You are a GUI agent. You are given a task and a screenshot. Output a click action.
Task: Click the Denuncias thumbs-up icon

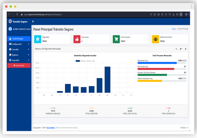coord(77,39)
